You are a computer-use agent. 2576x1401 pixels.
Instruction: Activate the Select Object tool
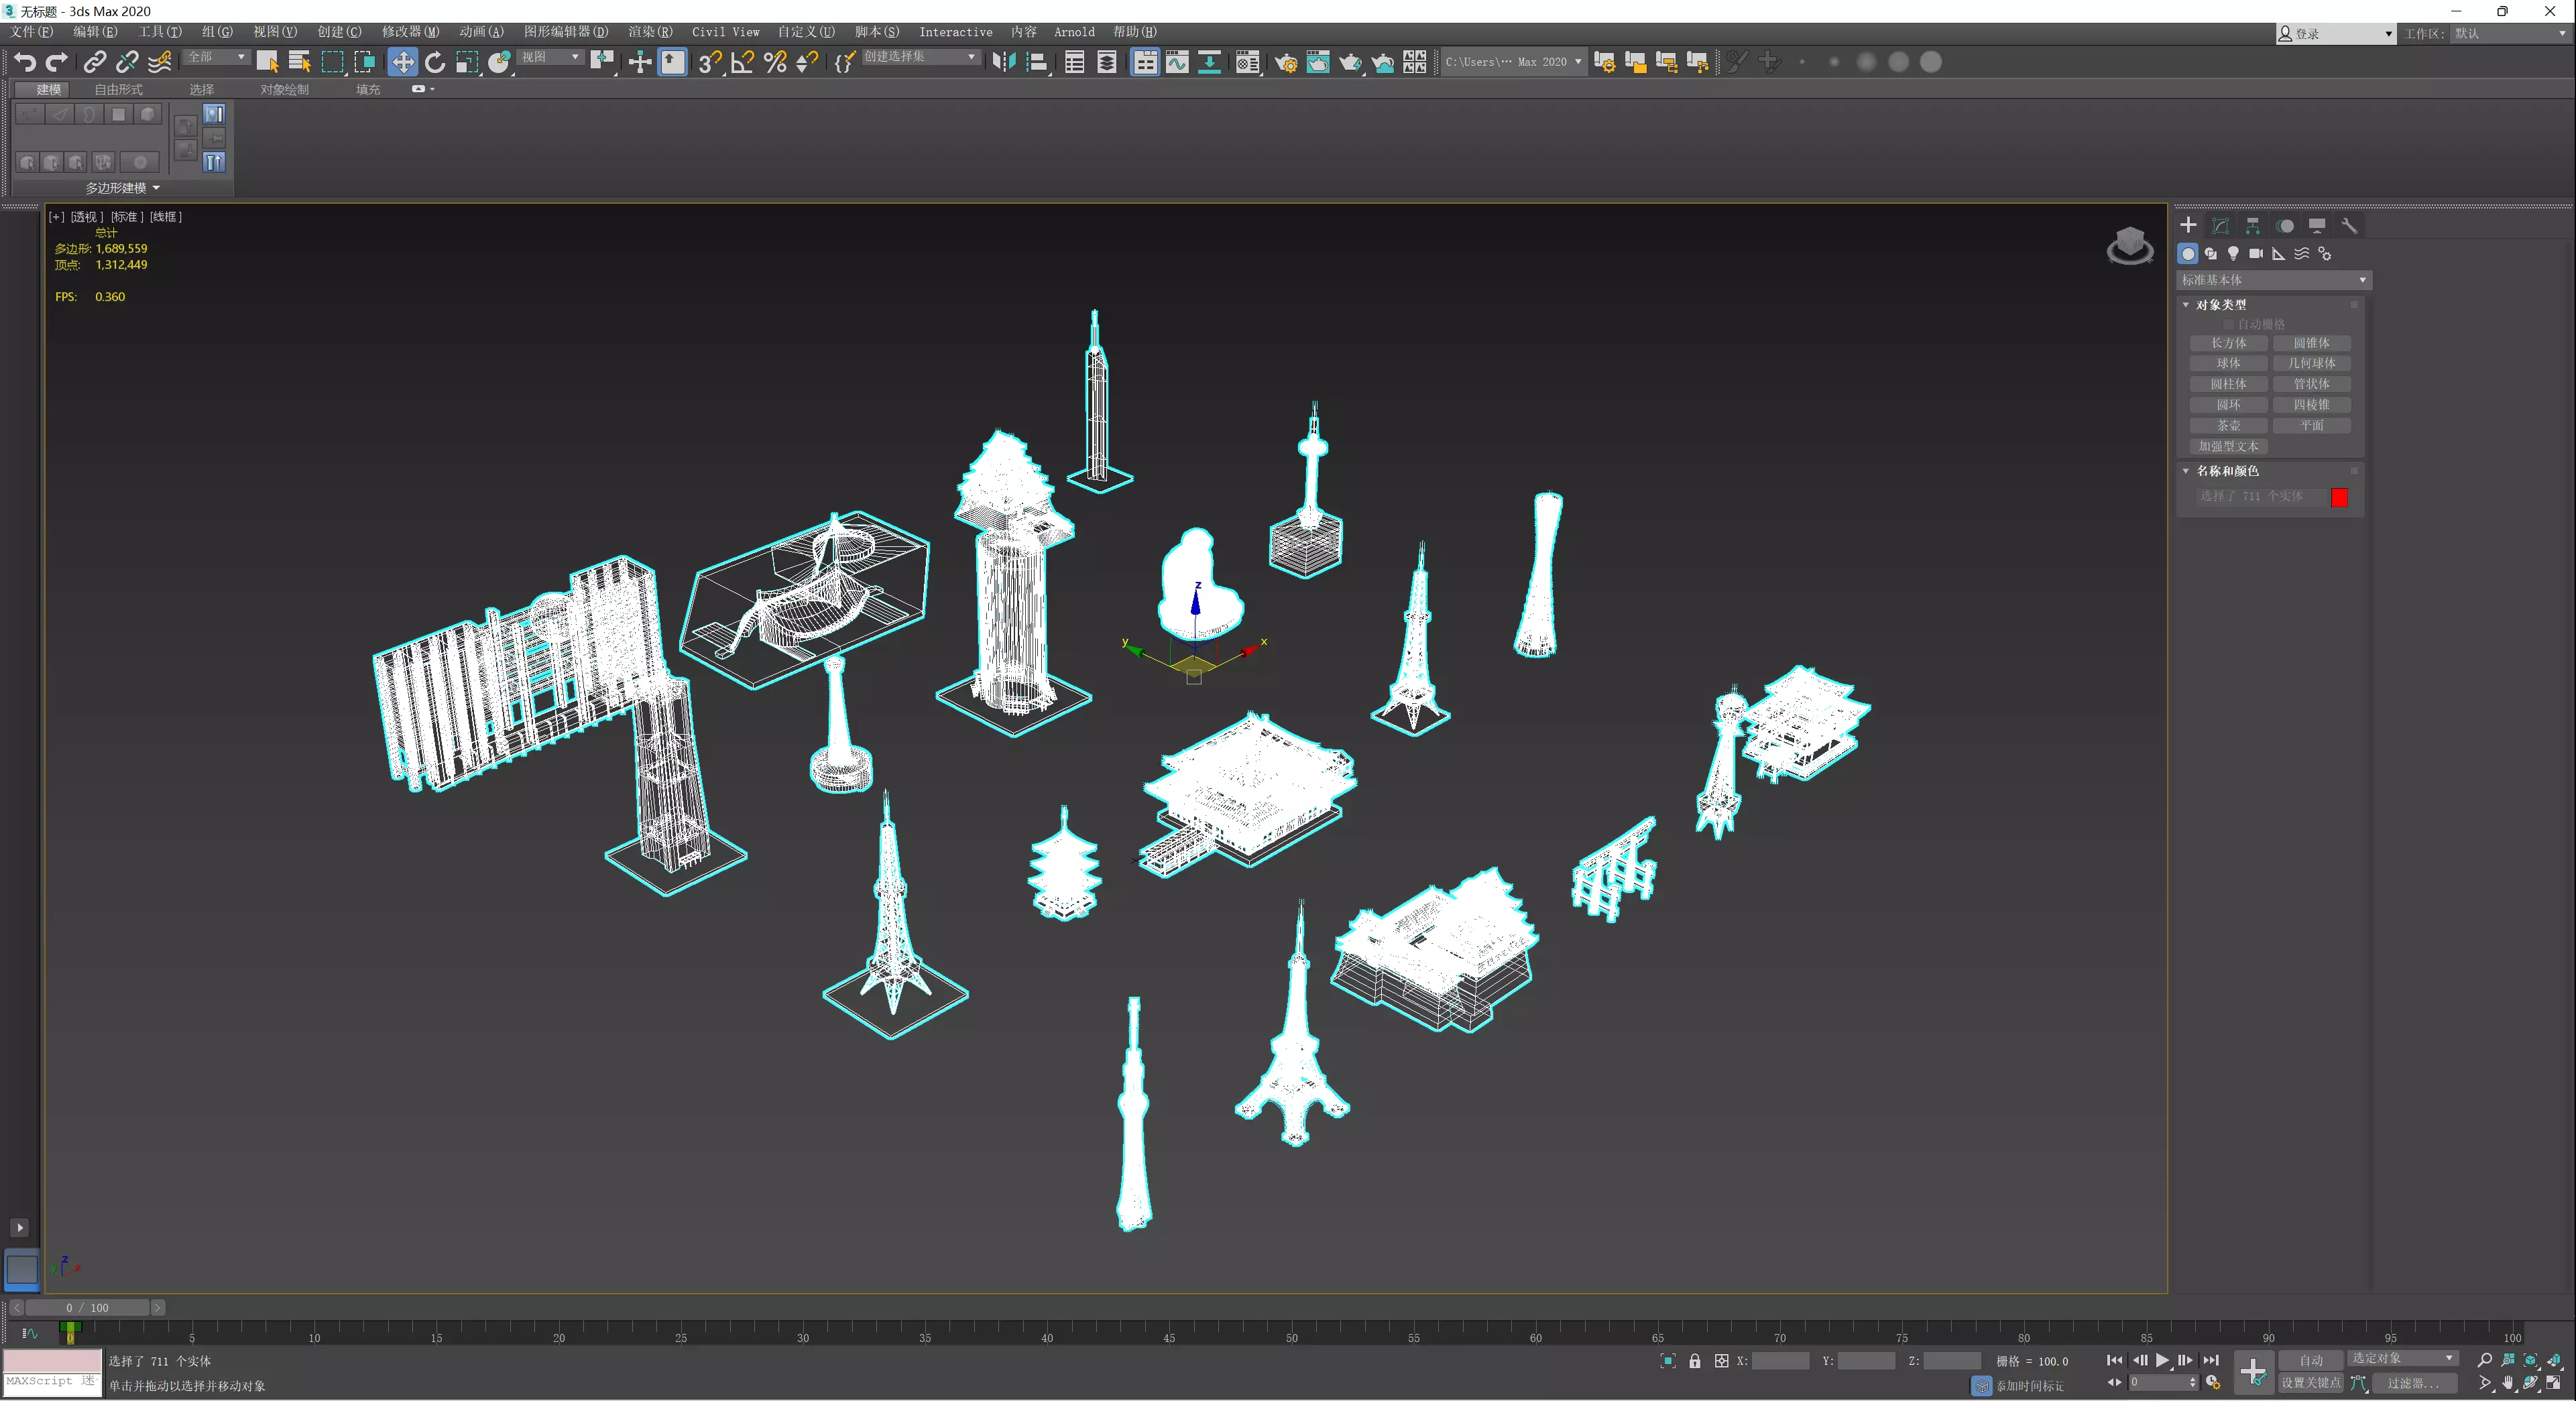tap(267, 62)
